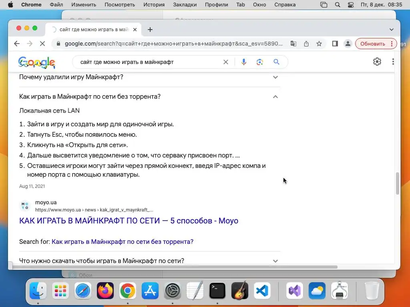This screenshot has height=307, width=410.
Task: Open the translate page icon
Action: [x=293, y=44]
